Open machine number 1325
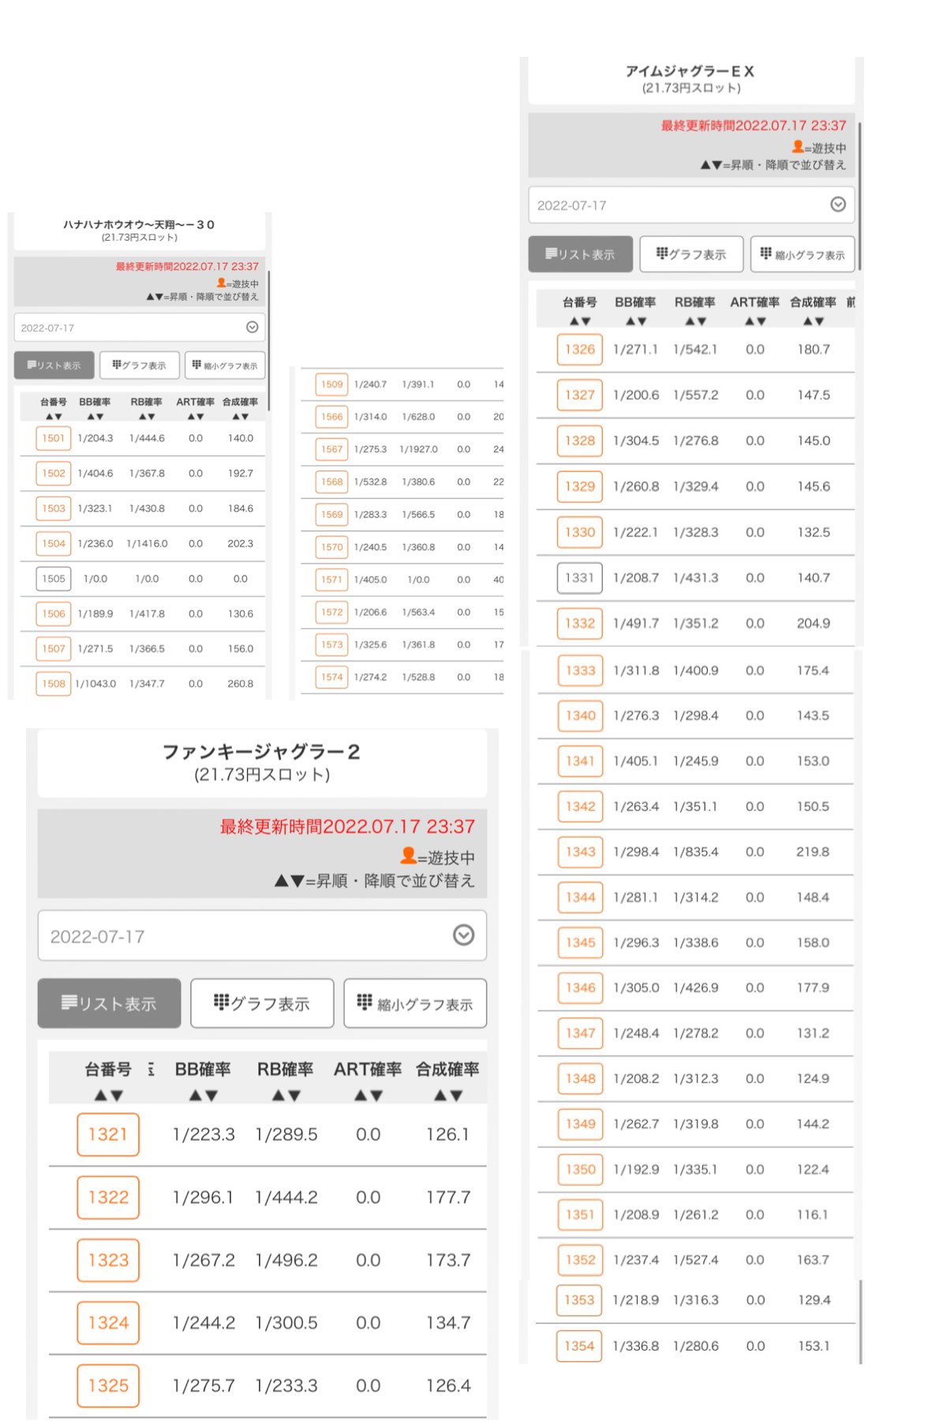The width and height of the screenshot is (947, 1421). click(x=108, y=1385)
